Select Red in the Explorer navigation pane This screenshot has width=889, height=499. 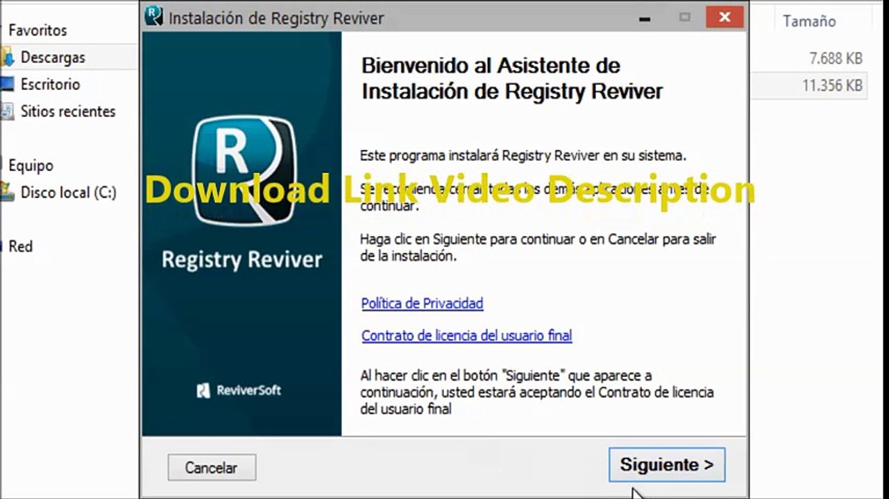tap(20, 246)
